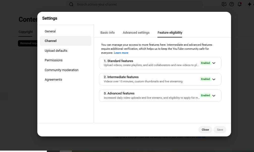Open Agreements settings section
Image resolution: width=254 pixels, height=152 pixels.
coord(53,80)
